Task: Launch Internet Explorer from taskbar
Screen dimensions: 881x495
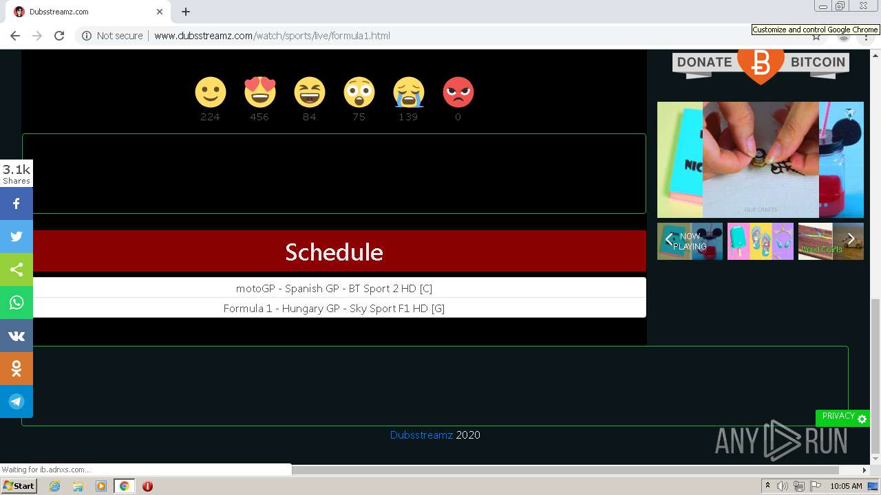Action: 54,486
